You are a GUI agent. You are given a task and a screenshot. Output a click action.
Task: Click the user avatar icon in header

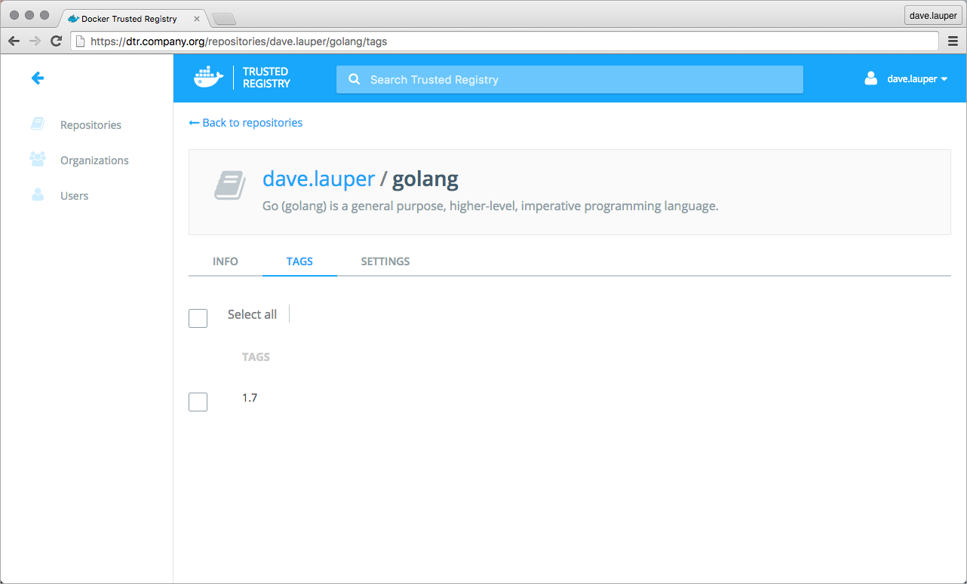(871, 78)
